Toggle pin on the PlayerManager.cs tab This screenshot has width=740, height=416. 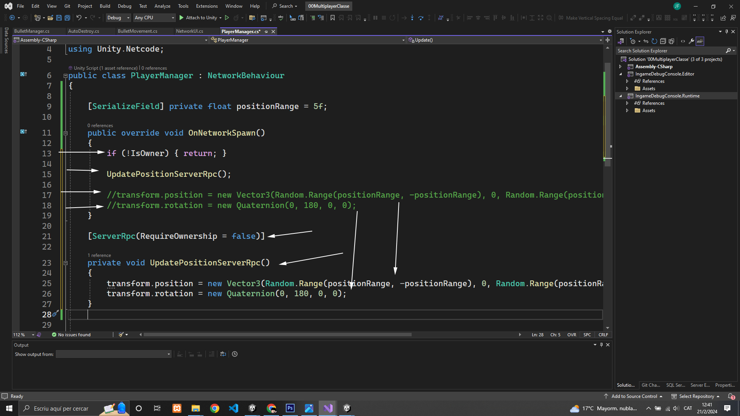[x=266, y=32]
